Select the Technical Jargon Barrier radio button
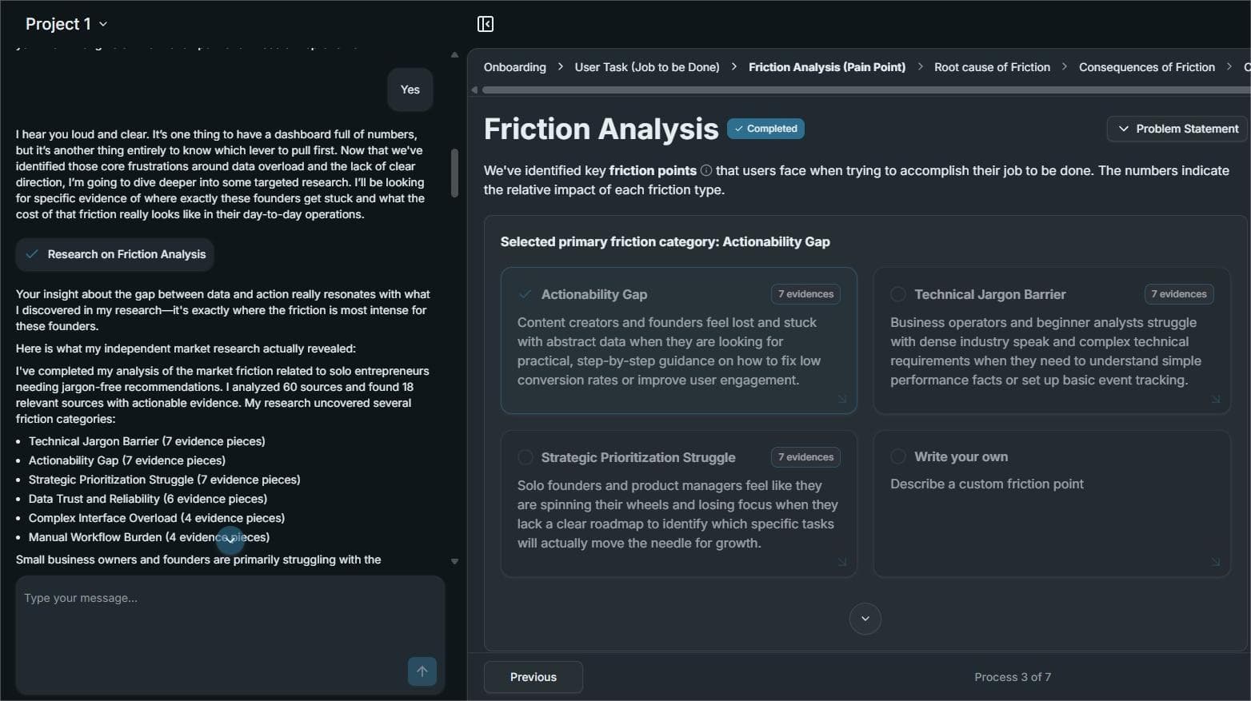1251x701 pixels. click(x=898, y=294)
